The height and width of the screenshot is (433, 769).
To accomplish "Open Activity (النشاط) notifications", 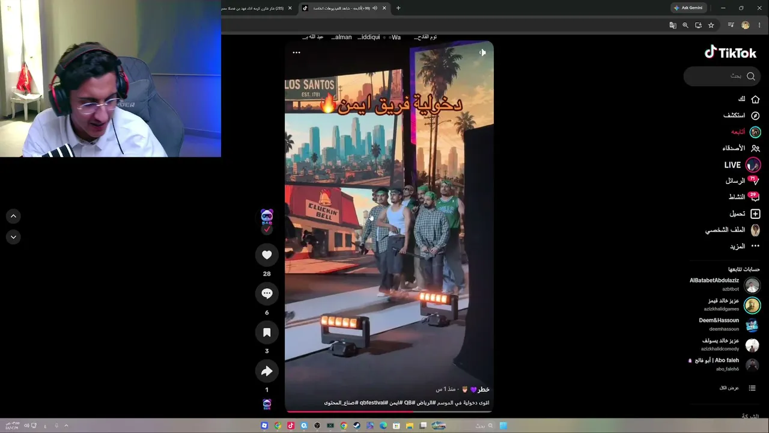I will (x=744, y=197).
